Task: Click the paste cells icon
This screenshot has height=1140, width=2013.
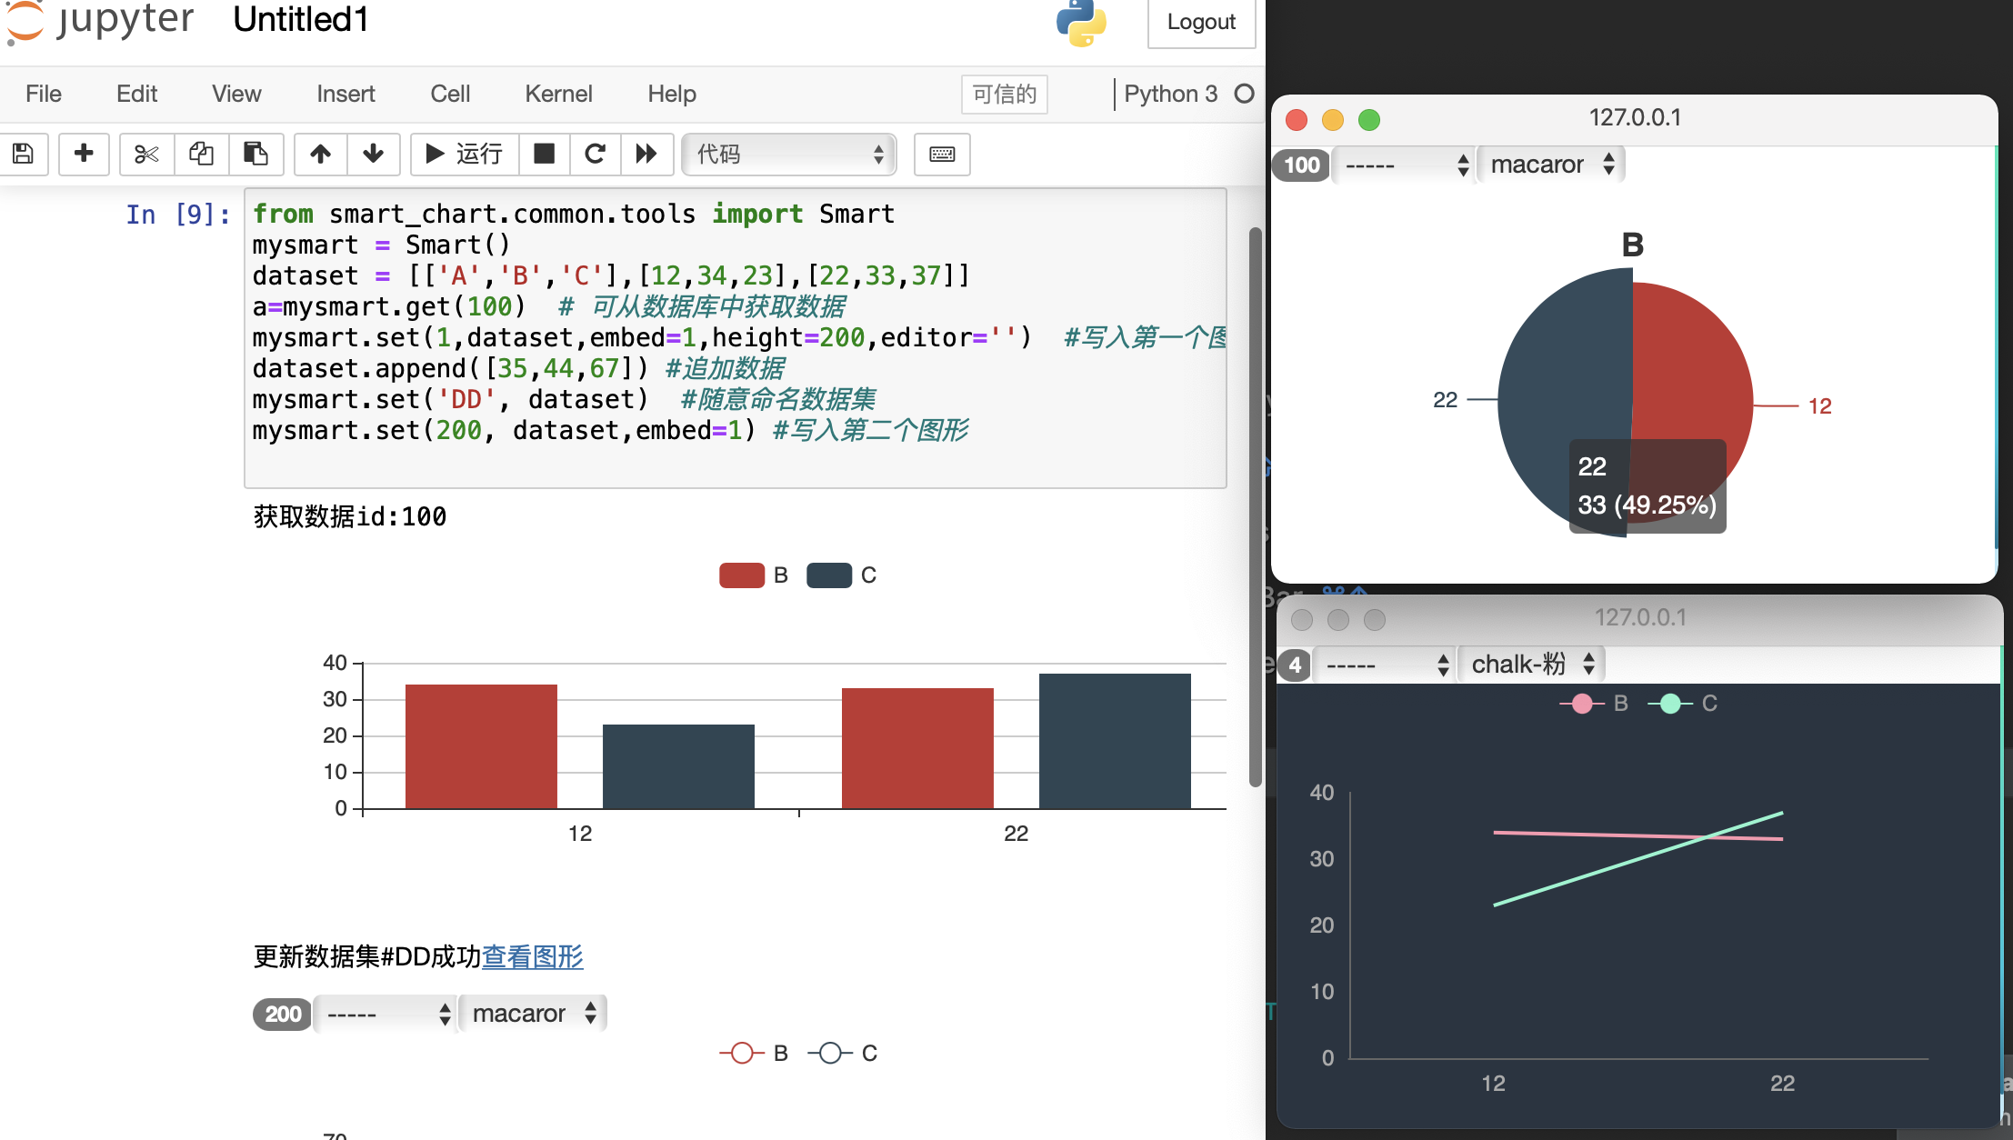Action: click(x=255, y=154)
